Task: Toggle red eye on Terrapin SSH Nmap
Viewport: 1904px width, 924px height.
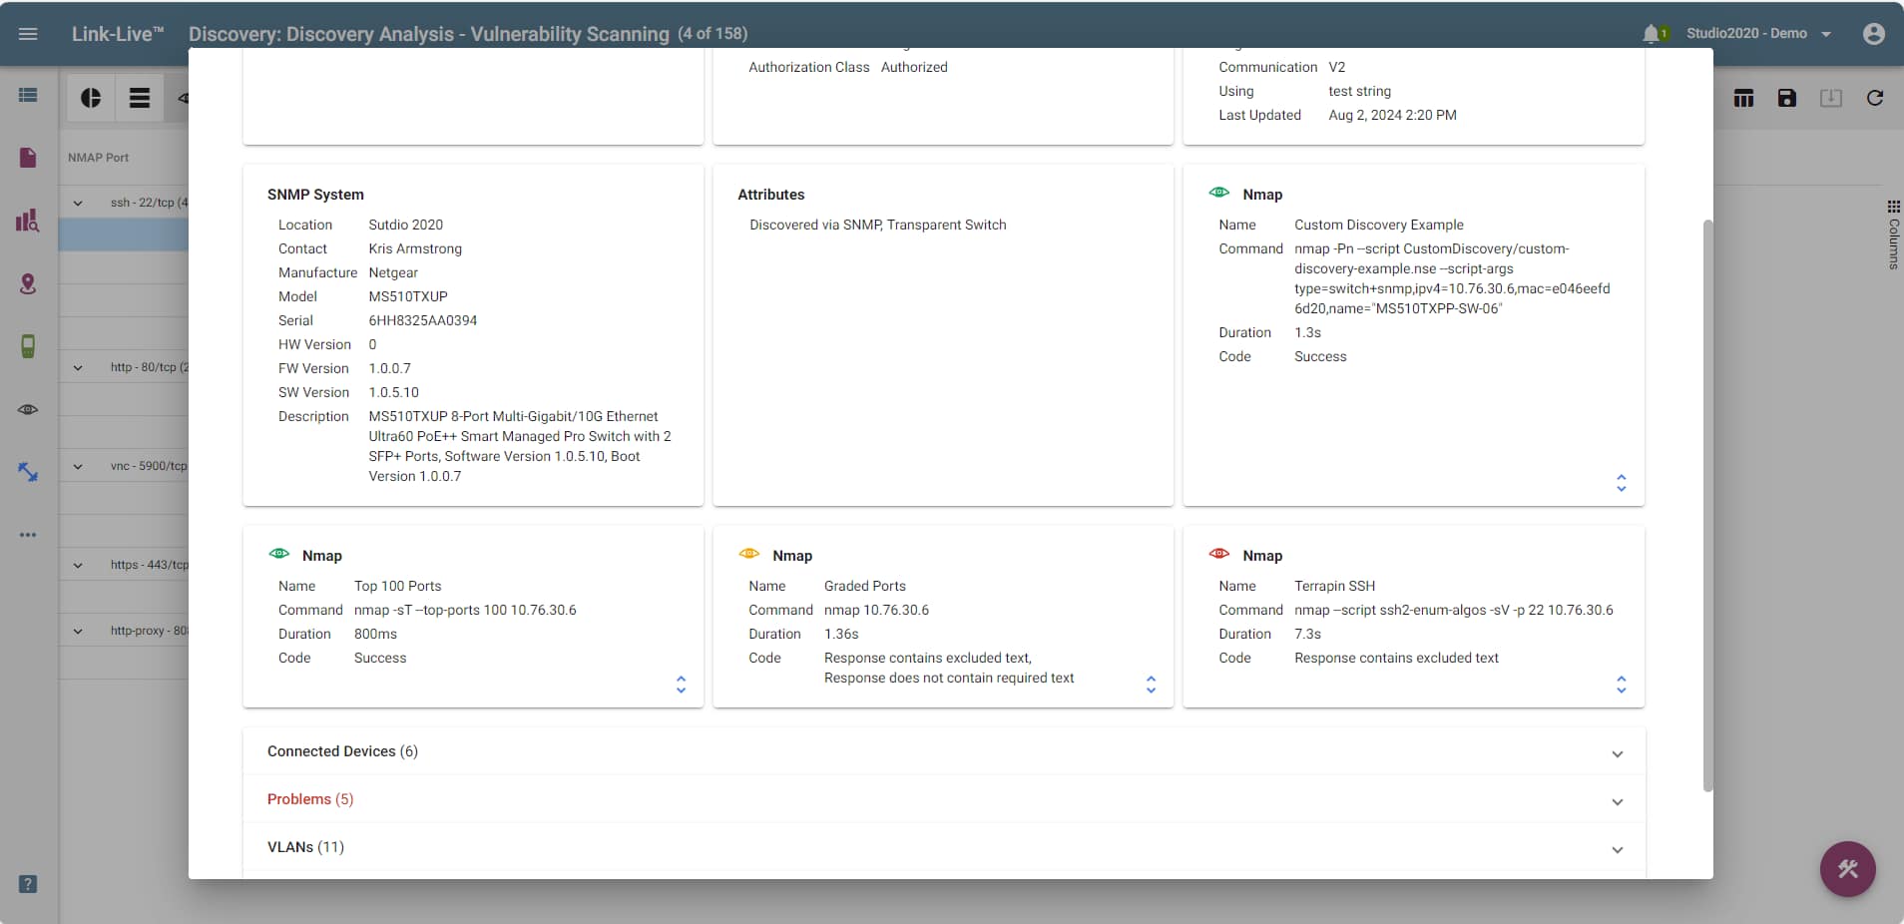Action: click(x=1218, y=554)
